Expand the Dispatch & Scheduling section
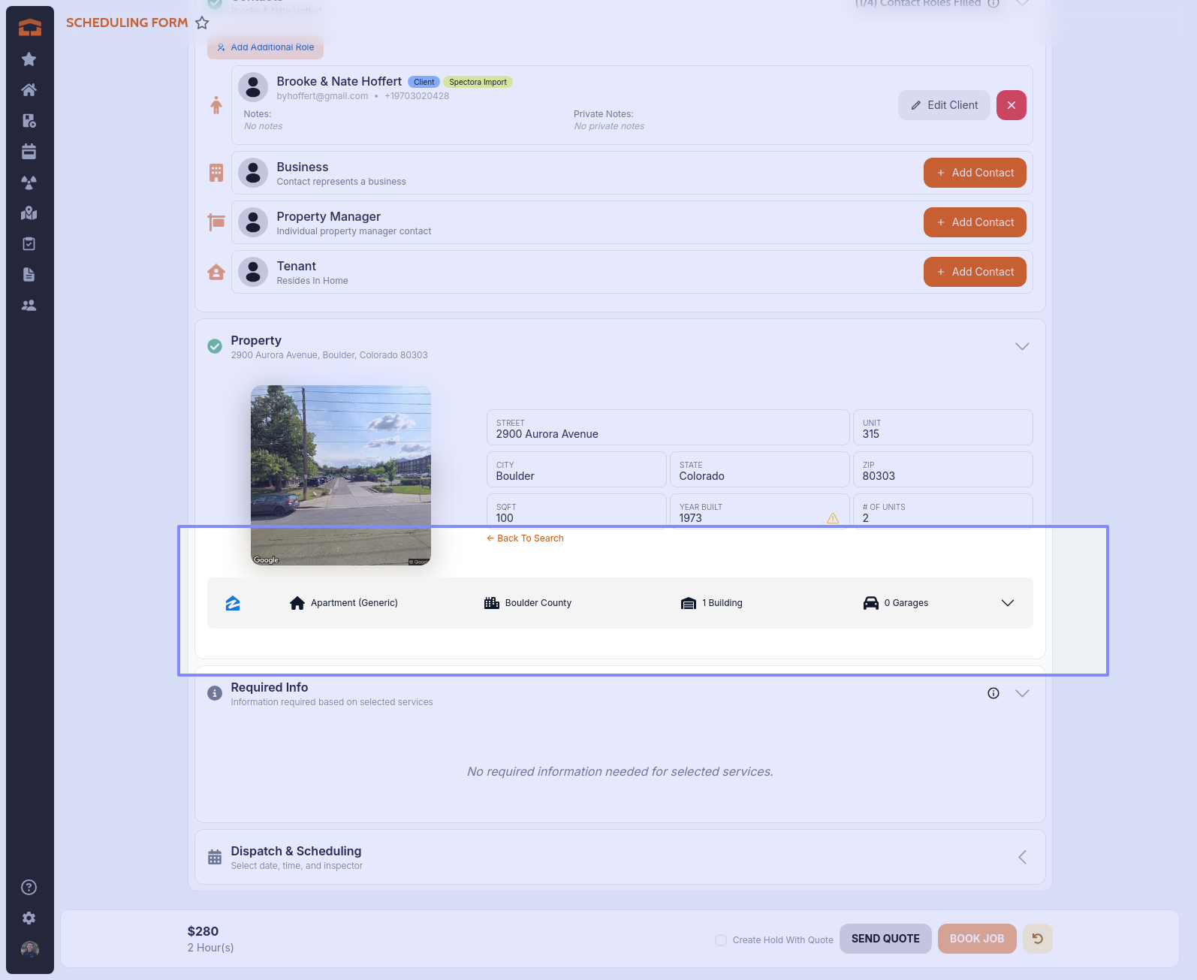Screen dimensions: 1197x980 coord(1022,858)
